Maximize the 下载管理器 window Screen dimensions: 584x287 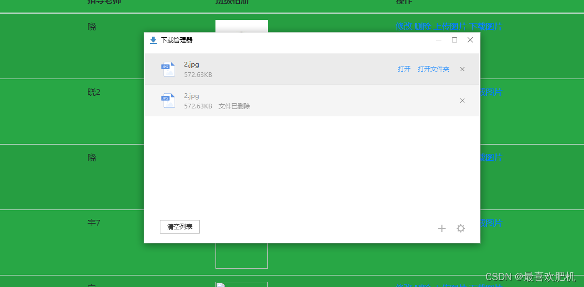(455, 40)
